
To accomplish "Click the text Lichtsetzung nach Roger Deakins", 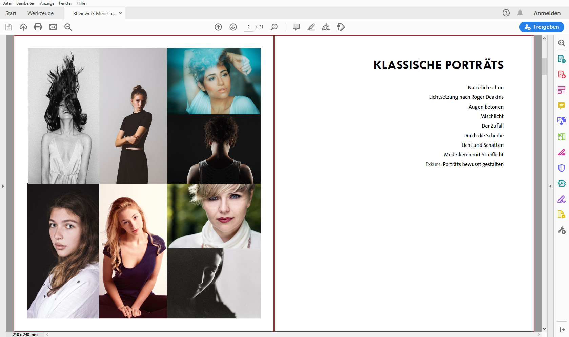I will pyautogui.click(x=466, y=97).
